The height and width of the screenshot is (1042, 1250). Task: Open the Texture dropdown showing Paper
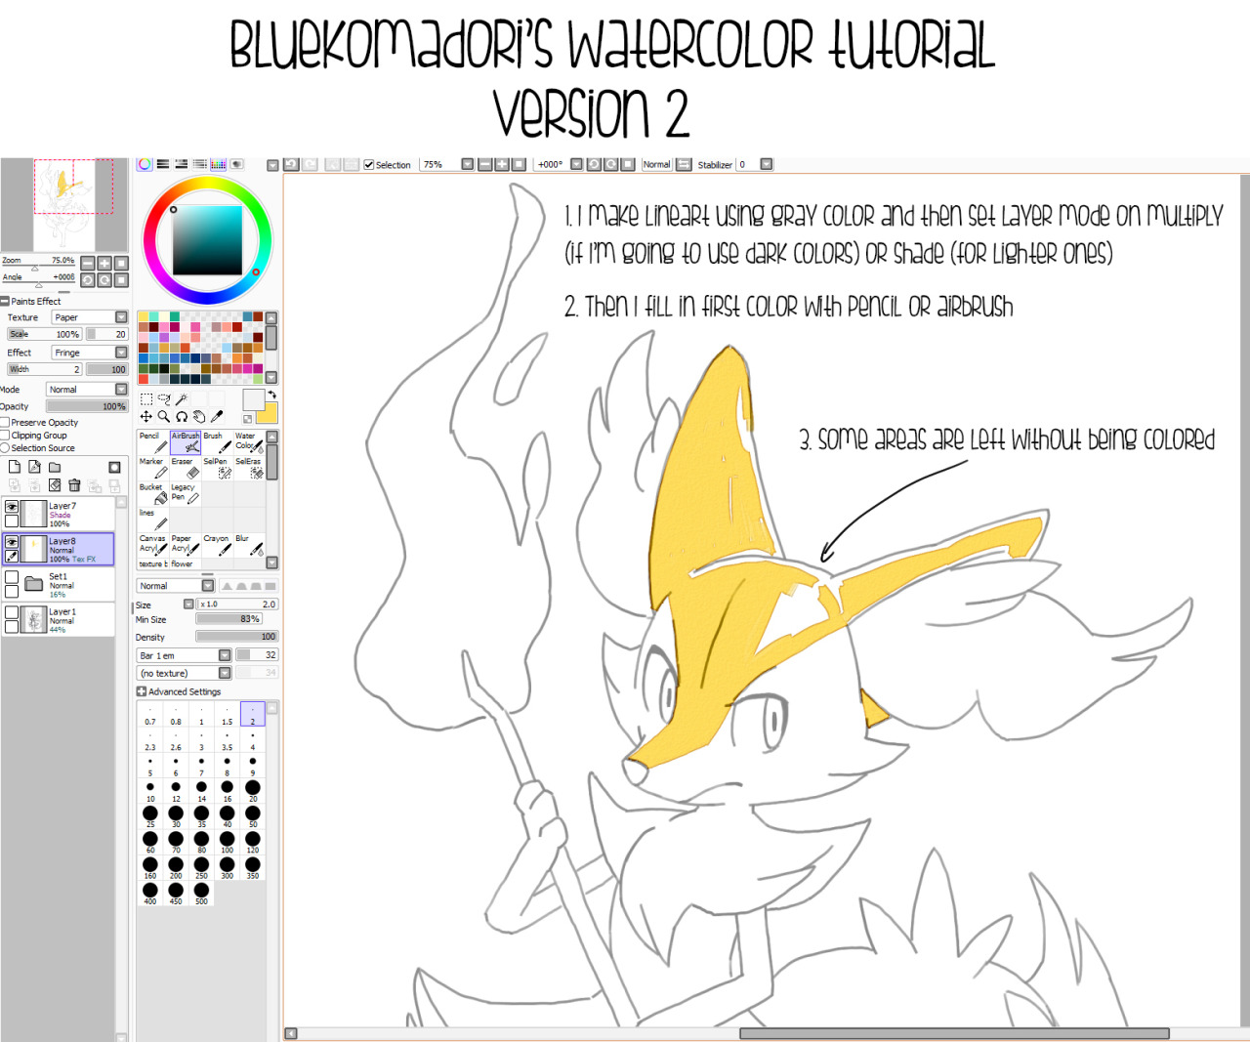tap(90, 317)
